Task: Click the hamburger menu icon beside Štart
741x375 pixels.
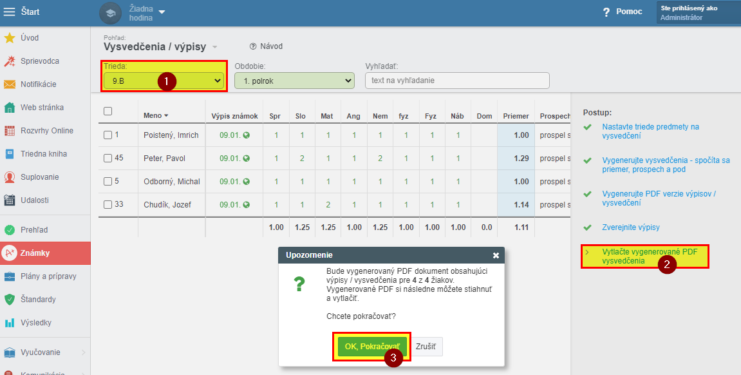Action: coord(10,12)
